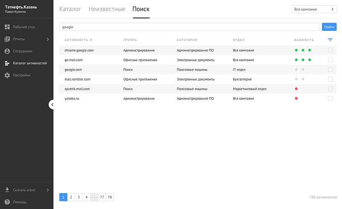Image resolution: width=342 pixels, height=209 pixels.
Task: Click the Сотрудники person icon
Action: point(7,51)
